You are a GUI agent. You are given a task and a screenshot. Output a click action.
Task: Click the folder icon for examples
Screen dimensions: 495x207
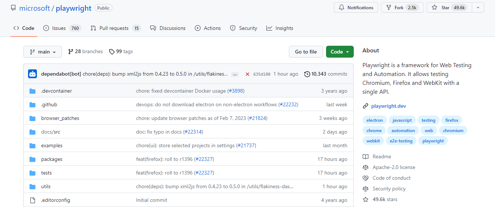[32, 146]
